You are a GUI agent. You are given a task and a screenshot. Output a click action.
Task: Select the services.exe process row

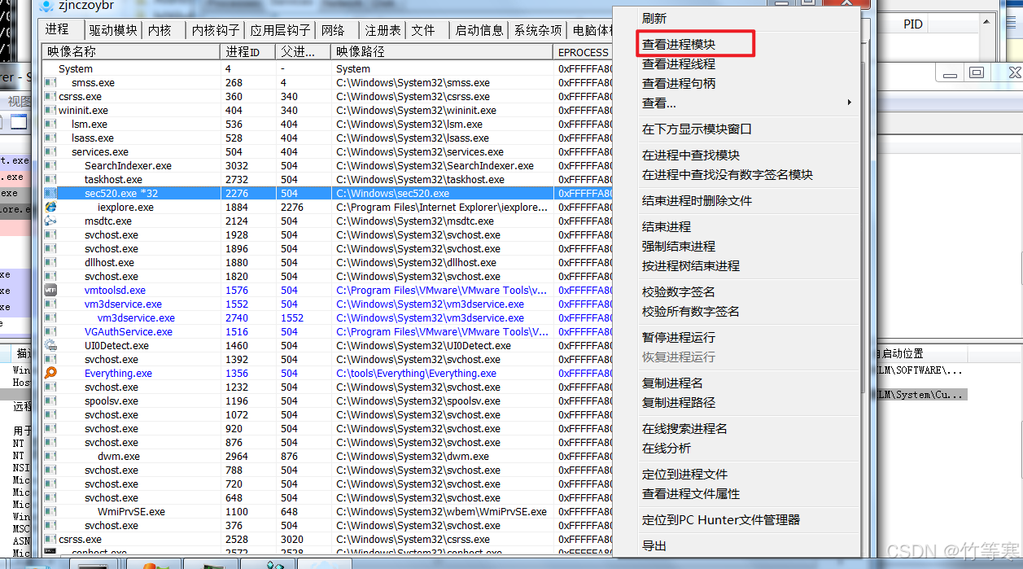click(x=99, y=152)
